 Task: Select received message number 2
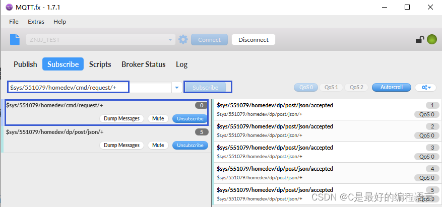[x=328, y=130]
